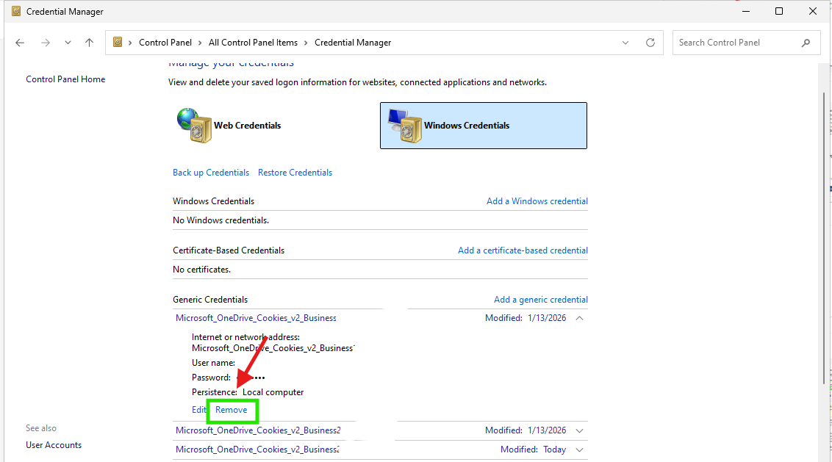Select All Control Panel Items breadcrumb
832x462 pixels.
tap(253, 43)
